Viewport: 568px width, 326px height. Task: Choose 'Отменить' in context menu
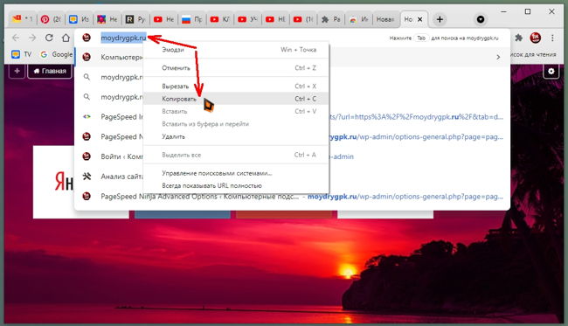pyautogui.click(x=236, y=68)
